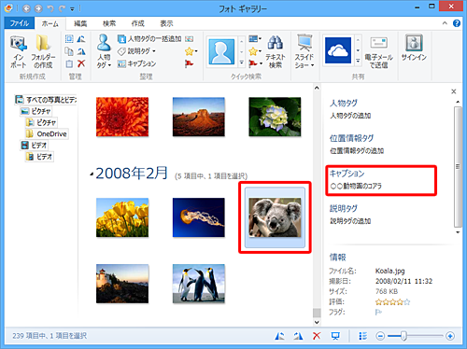Click the Back arrow in the title bar

point(26,8)
